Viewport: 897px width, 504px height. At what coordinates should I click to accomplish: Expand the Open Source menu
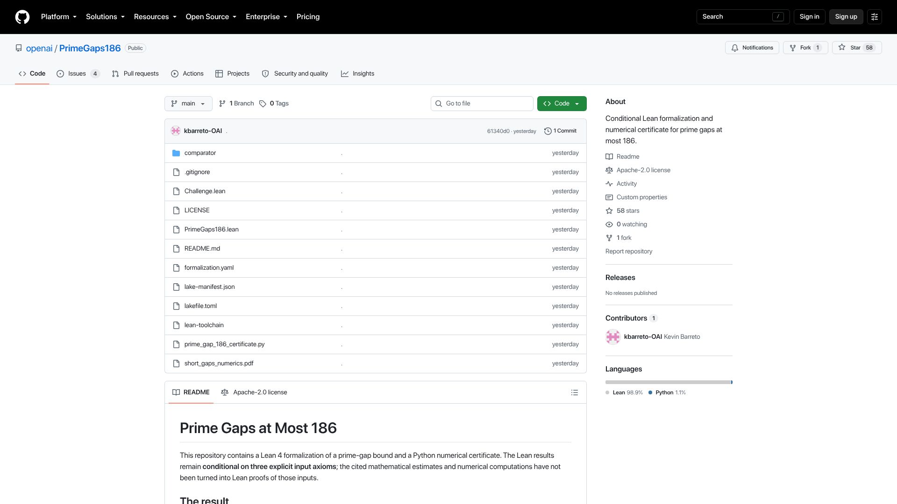[211, 17]
